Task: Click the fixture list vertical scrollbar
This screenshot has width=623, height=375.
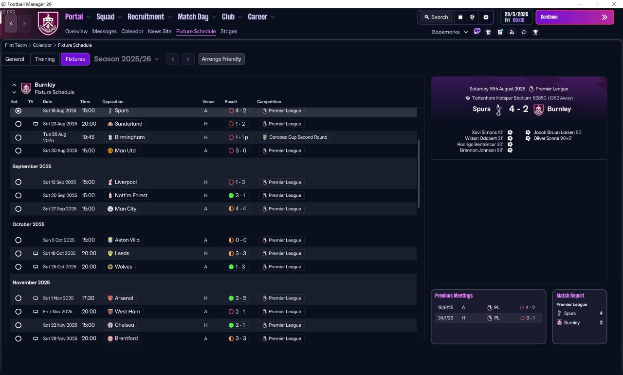Action: pyautogui.click(x=419, y=174)
